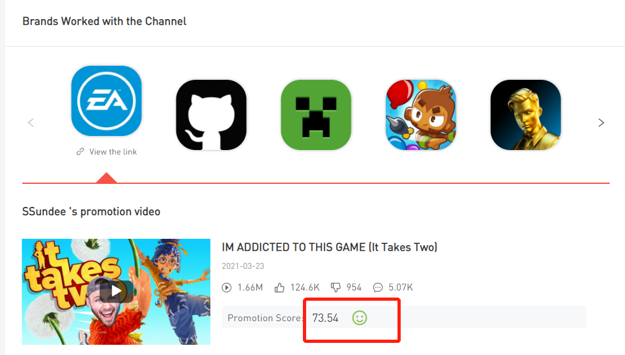Select the EA brand icon

point(107,101)
